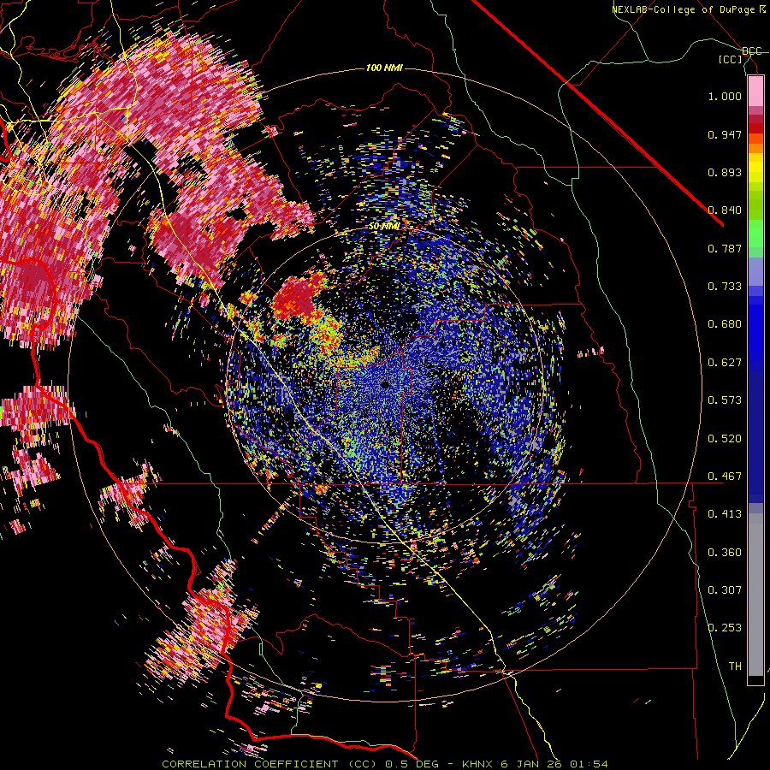The image size is (770, 770).
Task: Click the [CC] legend unit label
Action: tap(731, 59)
